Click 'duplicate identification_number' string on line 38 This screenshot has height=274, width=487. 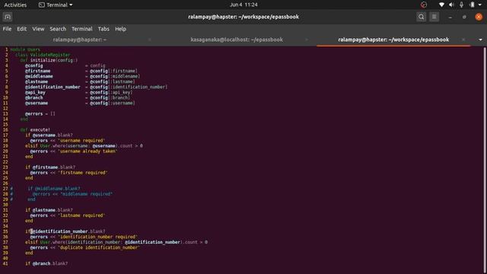[x=98, y=247]
